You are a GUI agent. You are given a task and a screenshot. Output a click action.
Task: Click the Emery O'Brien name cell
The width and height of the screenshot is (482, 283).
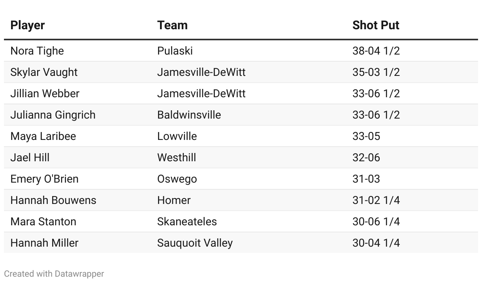[x=44, y=179]
